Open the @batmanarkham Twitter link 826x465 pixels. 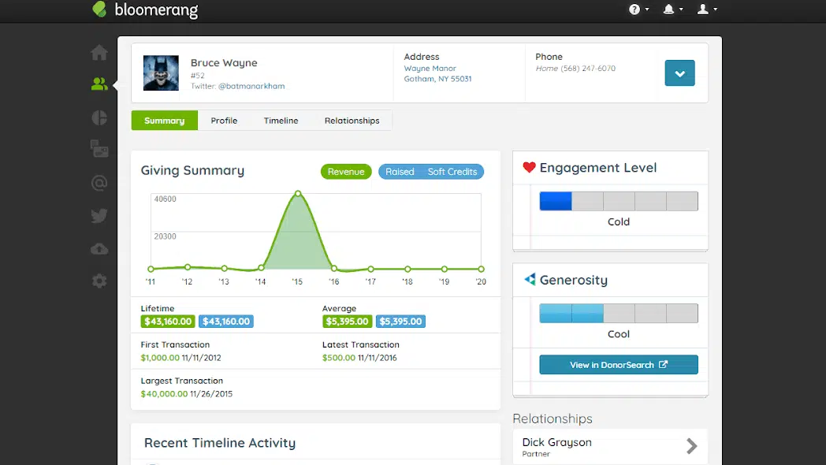[251, 86]
